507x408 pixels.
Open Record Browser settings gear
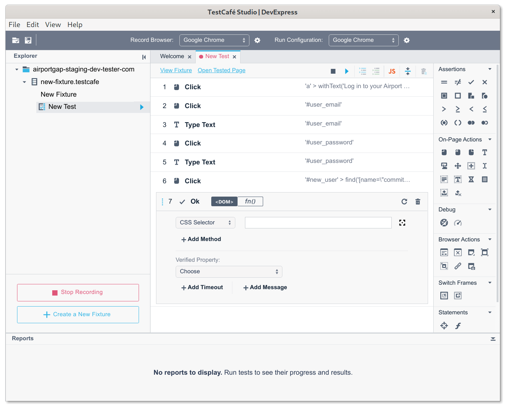(257, 40)
